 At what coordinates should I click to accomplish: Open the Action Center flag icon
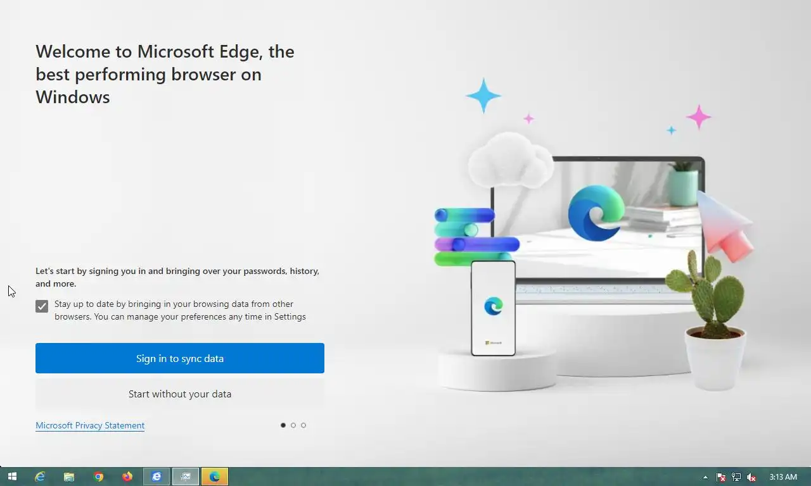(x=721, y=477)
